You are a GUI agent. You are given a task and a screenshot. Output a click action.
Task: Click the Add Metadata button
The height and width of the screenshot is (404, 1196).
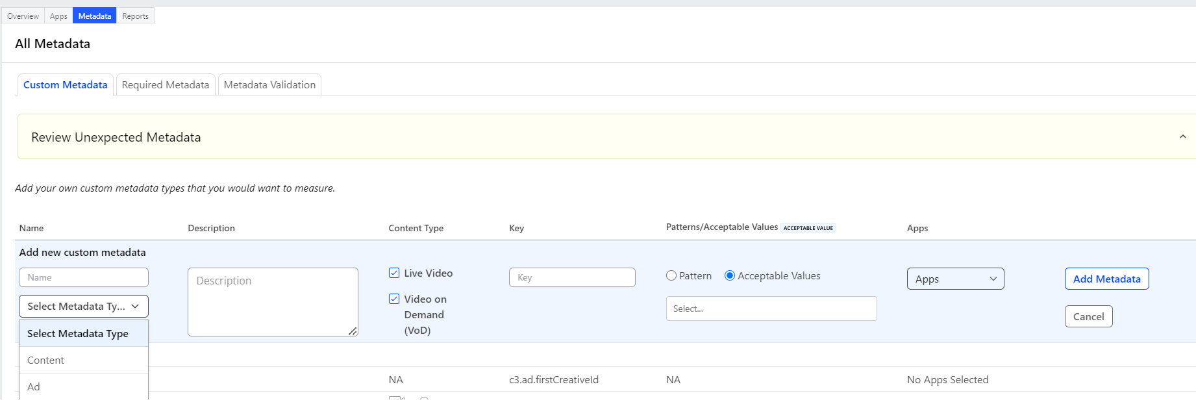tap(1106, 279)
